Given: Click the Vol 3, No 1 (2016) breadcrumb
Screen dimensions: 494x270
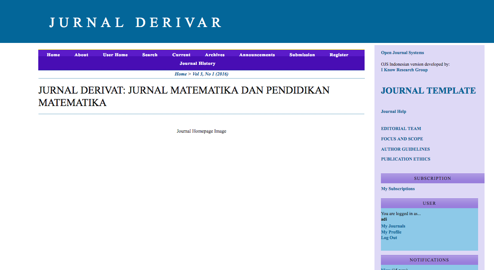Looking at the screenshot, I should (210, 74).
